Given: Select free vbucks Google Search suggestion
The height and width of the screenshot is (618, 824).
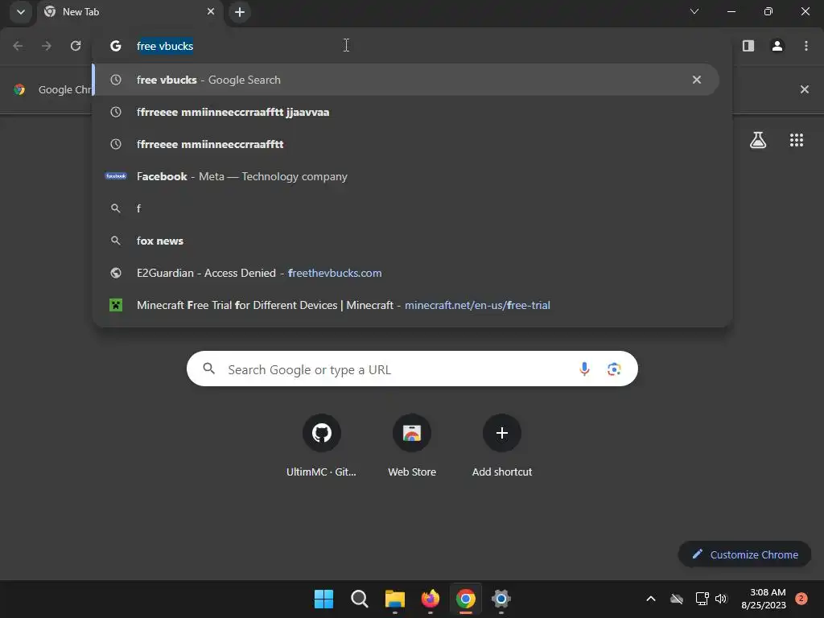Looking at the screenshot, I should [x=406, y=80].
